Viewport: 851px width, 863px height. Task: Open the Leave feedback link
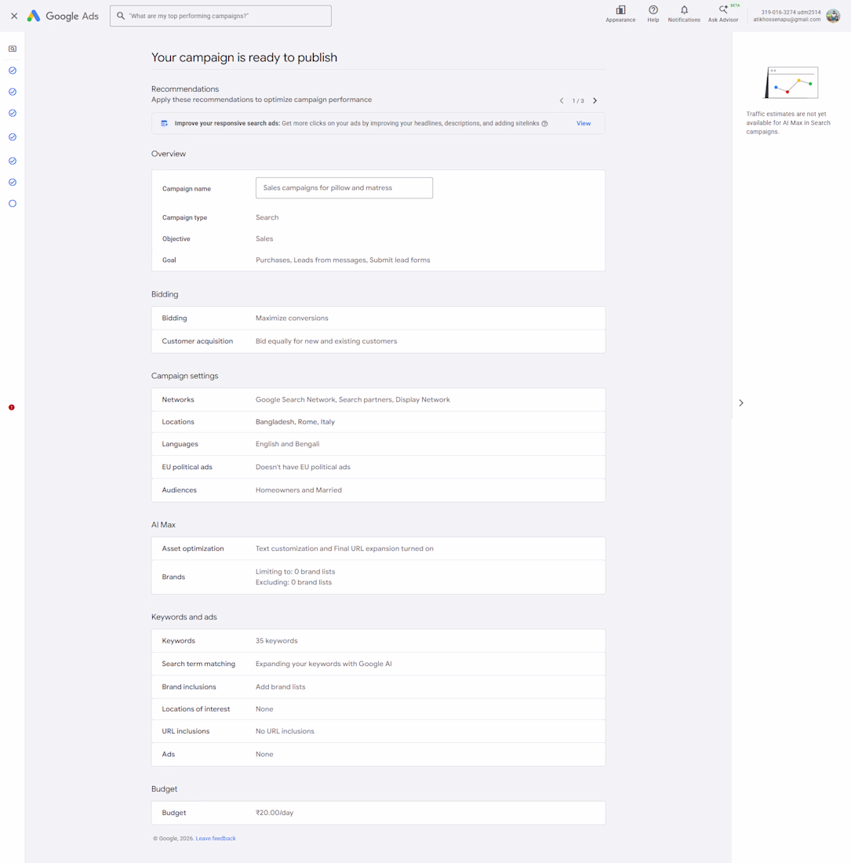[x=216, y=838]
